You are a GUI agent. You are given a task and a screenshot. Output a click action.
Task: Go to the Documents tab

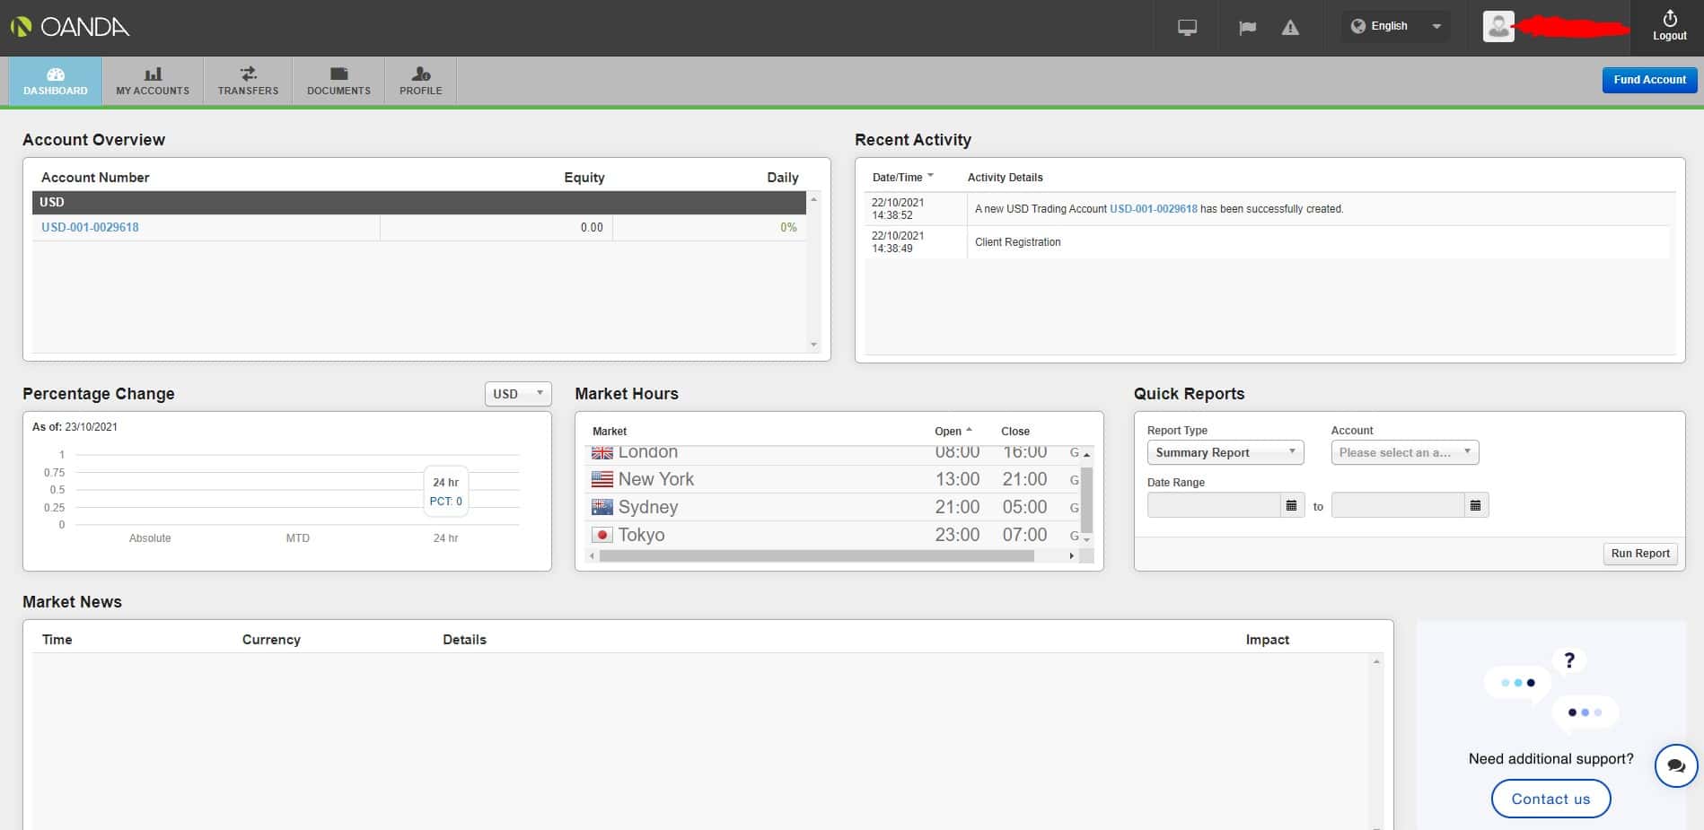click(338, 81)
